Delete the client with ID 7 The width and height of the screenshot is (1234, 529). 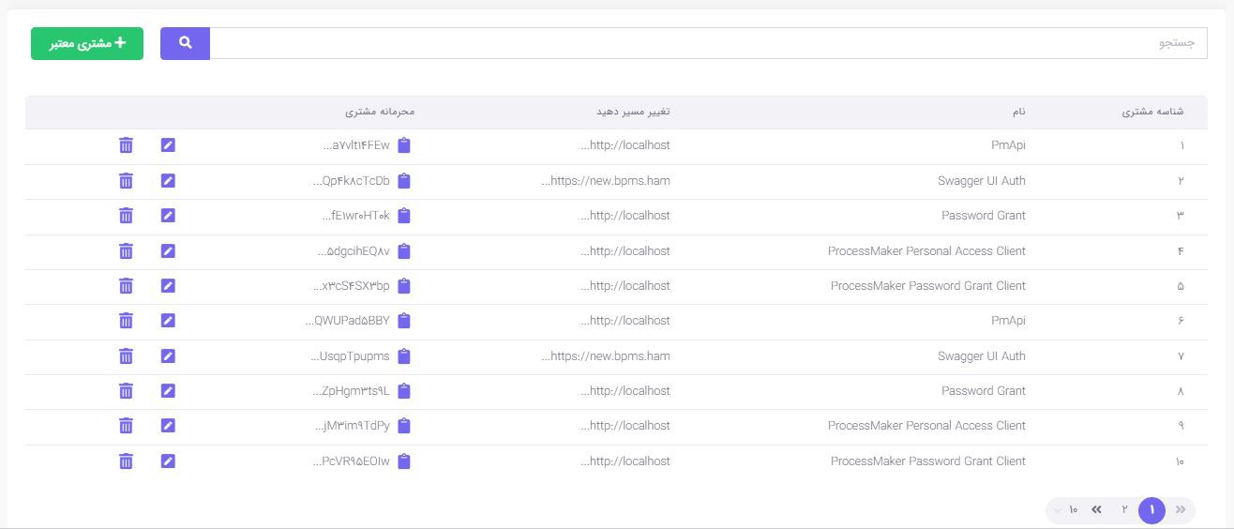click(126, 356)
